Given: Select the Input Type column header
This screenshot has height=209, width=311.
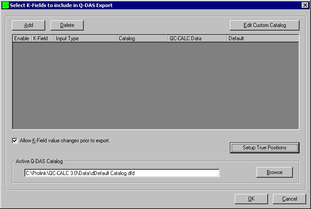Looking at the screenshot, I should click(x=86, y=38).
